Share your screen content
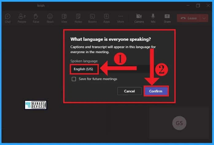Viewport: 214px width, 145px height. 167,18
